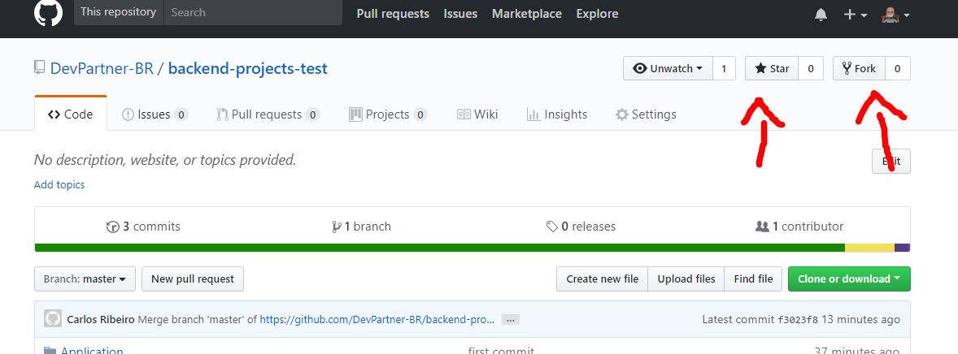The height and width of the screenshot is (354, 958).
Task: Open Pull requests in top navigation
Action: tap(393, 14)
